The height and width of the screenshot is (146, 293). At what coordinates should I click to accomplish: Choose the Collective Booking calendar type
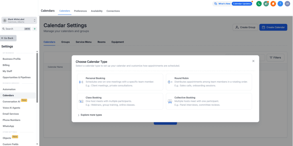(209, 101)
